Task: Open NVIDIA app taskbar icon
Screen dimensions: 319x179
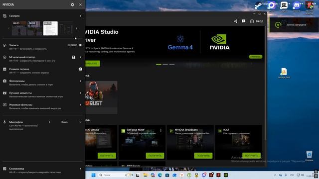Action: [226, 175]
